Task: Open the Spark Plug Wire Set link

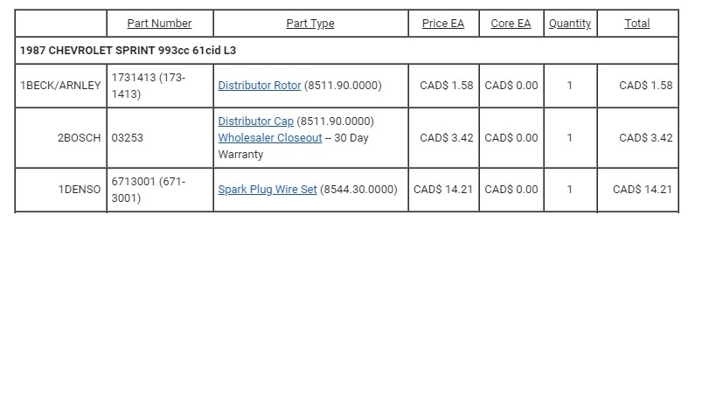Action: [x=268, y=190]
